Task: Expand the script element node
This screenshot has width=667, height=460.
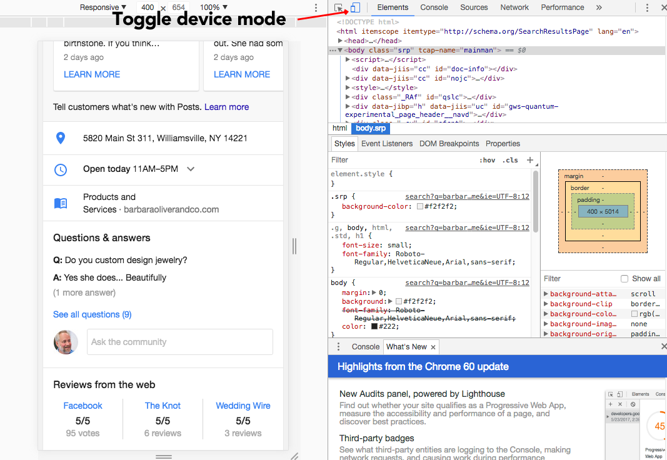Action: click(x=348, y=59)
